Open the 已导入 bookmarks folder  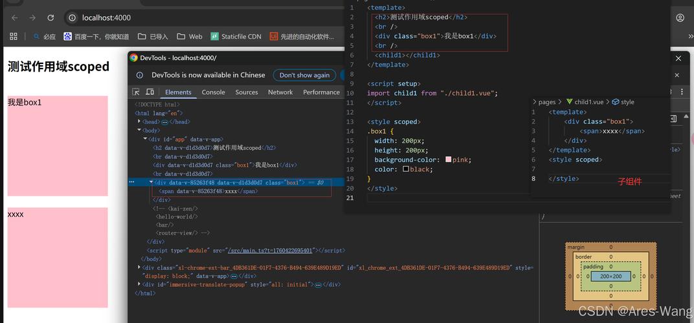[153, 36]
